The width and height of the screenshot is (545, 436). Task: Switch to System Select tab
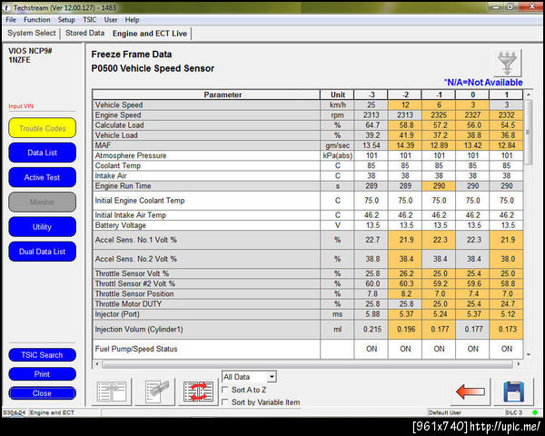(x=32, y=33)
